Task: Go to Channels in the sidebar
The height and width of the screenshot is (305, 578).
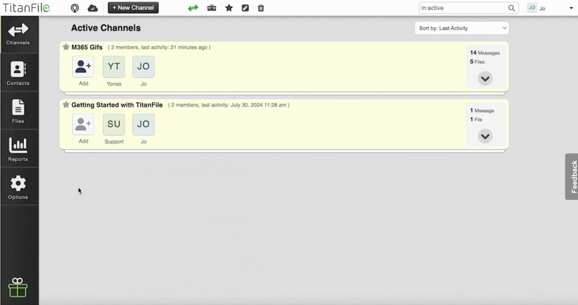Action: point(18,34)
